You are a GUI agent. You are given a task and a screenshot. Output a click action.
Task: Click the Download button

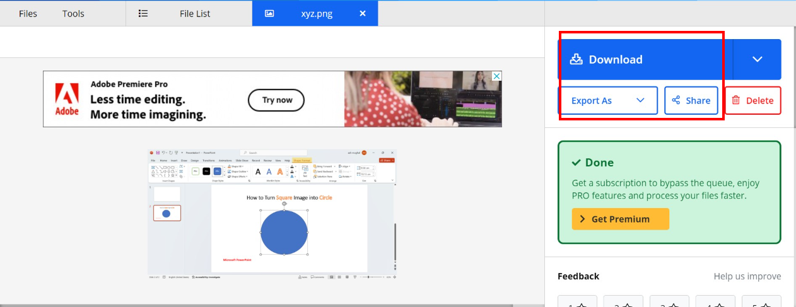coord(645,59)
